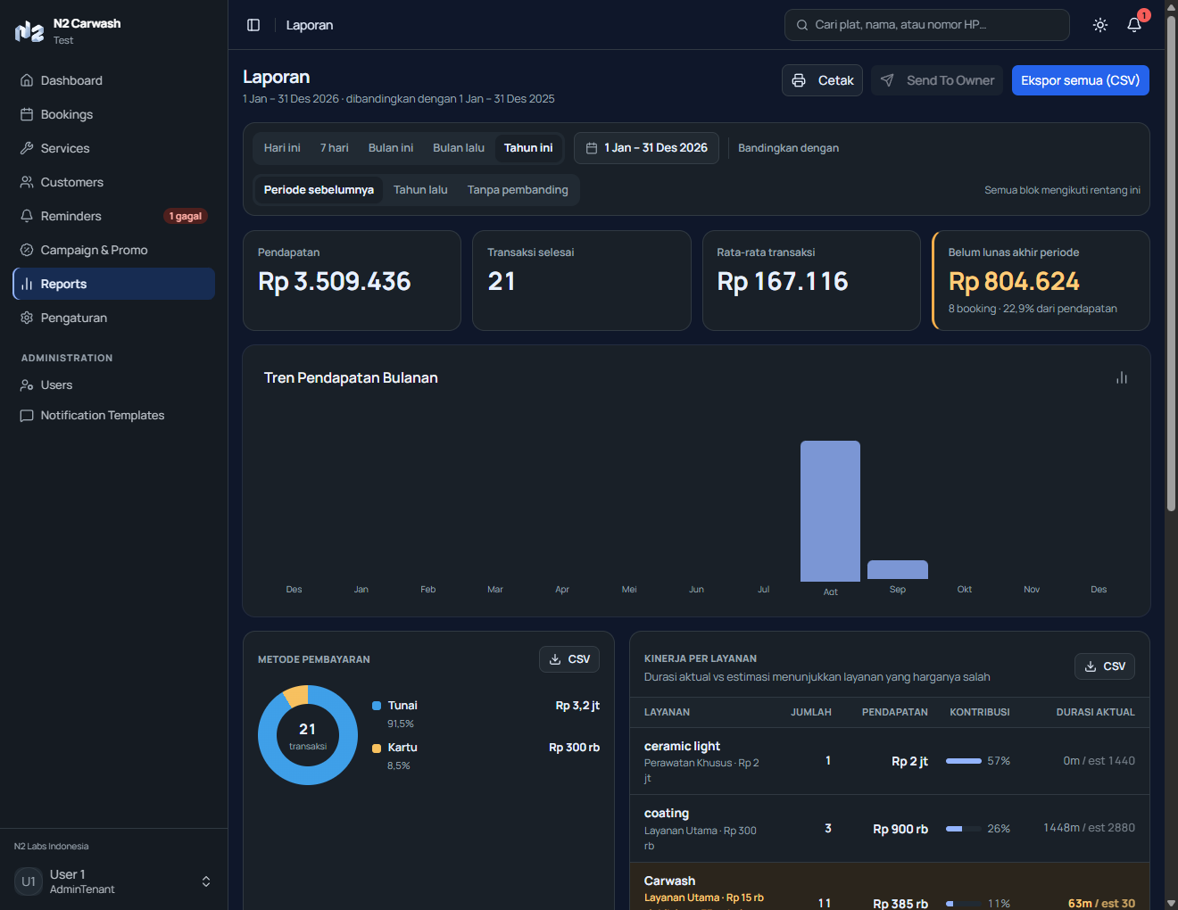1178x910 pixels.
Task: Open notifications bell icon
Action: pyautogui.click(x=1134, y=25)
